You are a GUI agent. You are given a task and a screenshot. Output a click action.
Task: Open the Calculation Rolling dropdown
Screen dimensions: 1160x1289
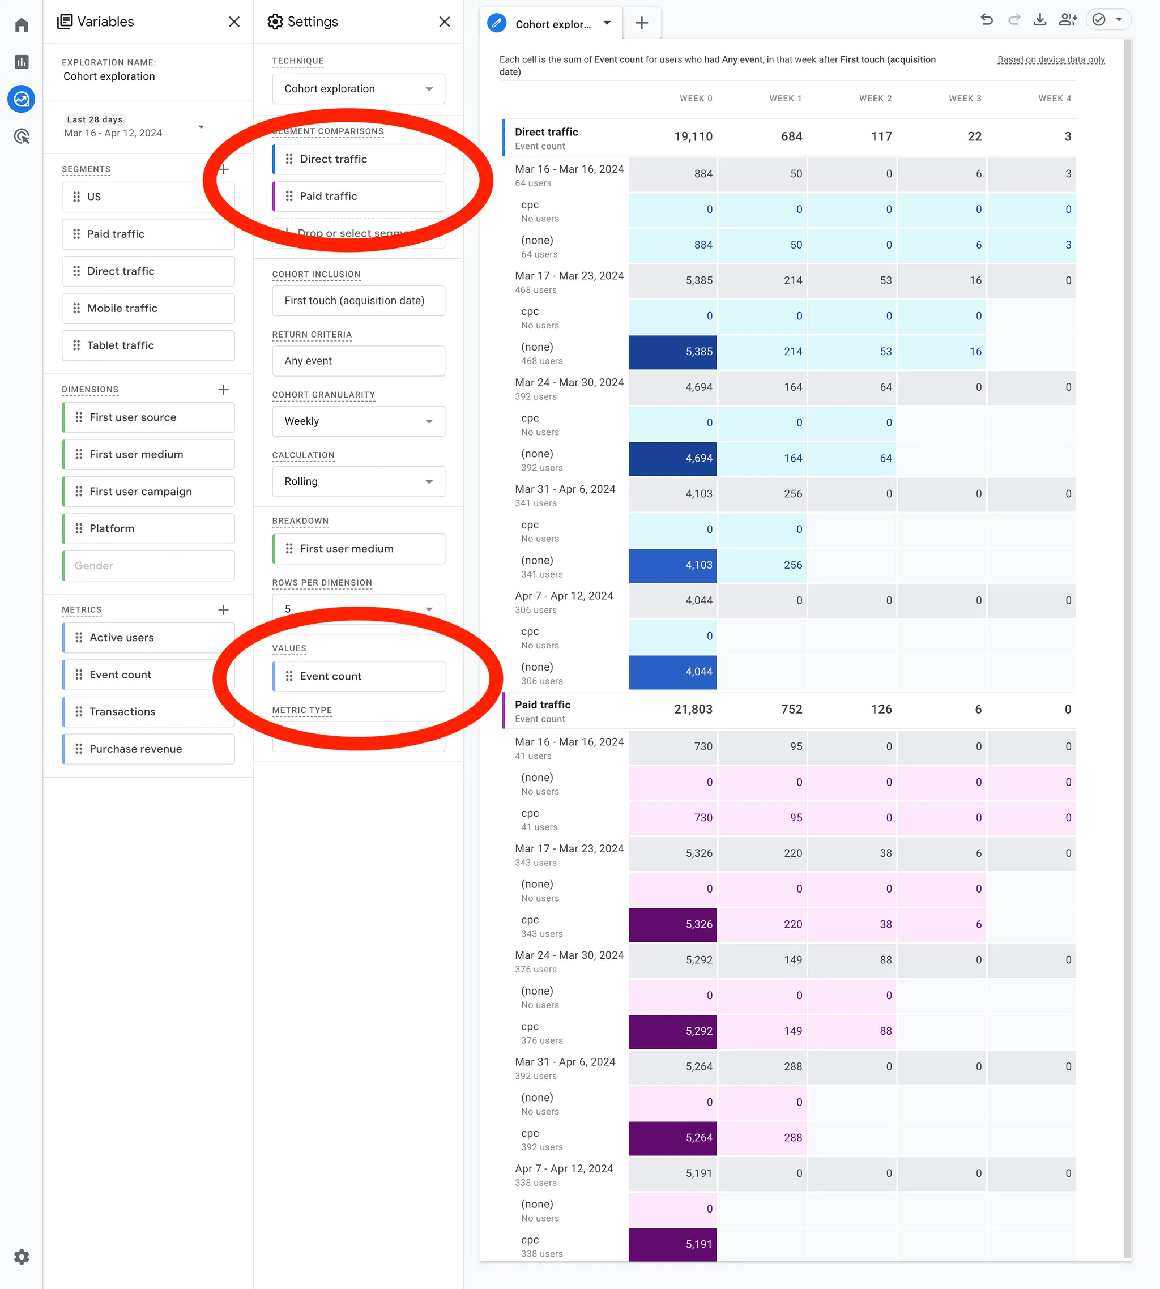click(x=358, y=482)
